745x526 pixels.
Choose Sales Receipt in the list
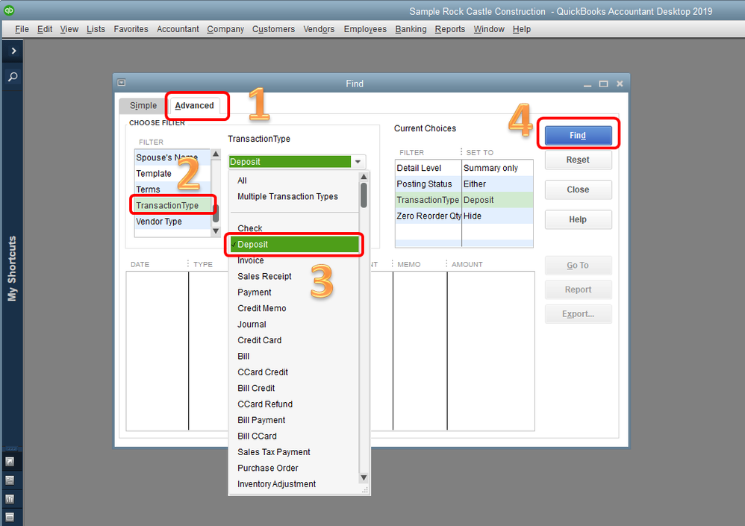(294, 276)
